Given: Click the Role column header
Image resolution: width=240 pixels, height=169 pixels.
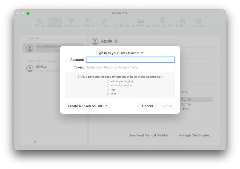Looking at the screenshot, I should 185,92.
